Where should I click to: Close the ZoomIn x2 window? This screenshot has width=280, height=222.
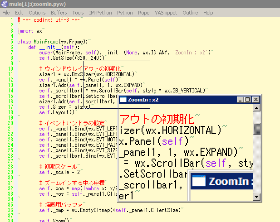(x=255, y=100)
